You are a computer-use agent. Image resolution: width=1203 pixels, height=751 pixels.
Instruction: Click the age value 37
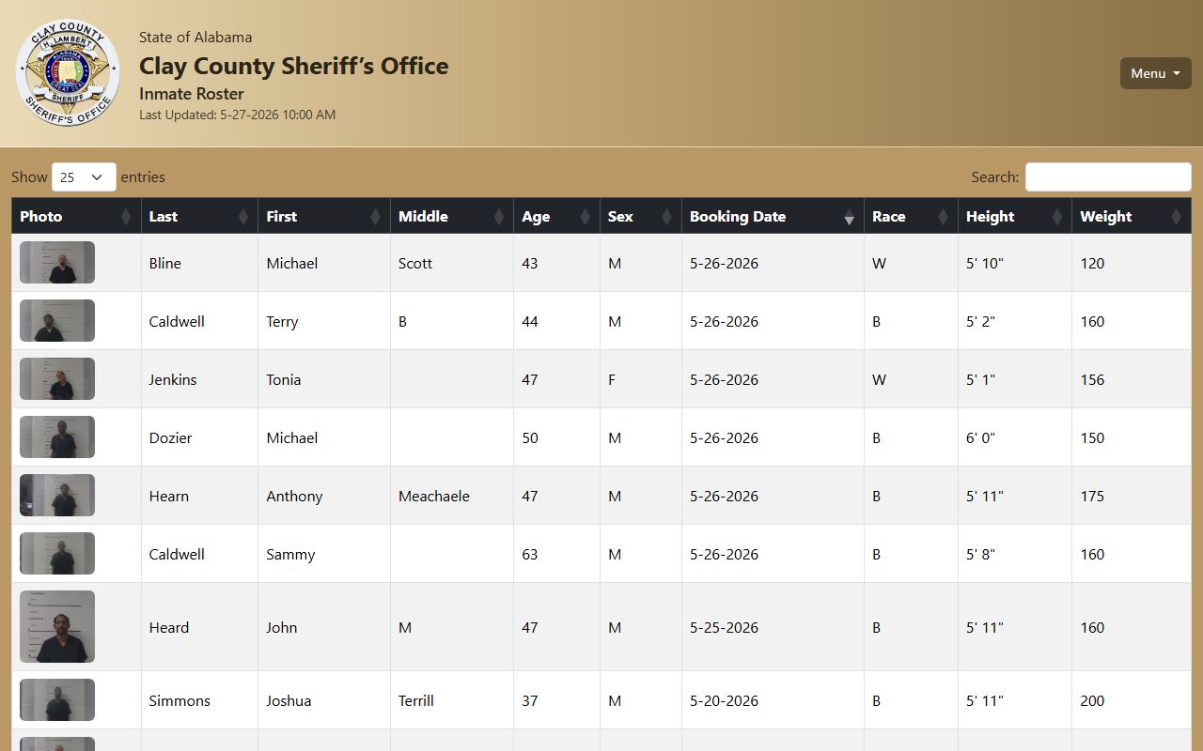click(x=530, y=700)
